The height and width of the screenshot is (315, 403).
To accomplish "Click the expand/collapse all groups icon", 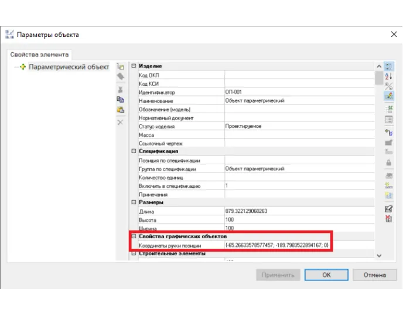I will coord(389,86).
